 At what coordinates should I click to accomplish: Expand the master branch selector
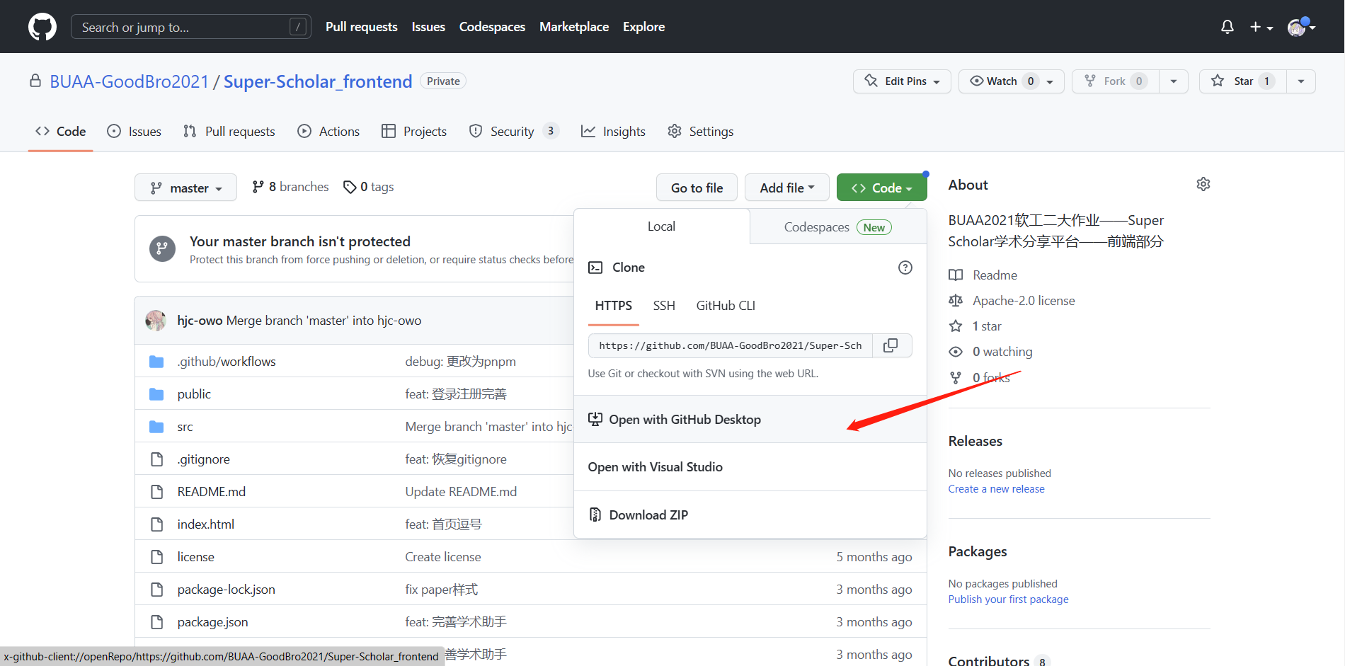click(185, 188)
